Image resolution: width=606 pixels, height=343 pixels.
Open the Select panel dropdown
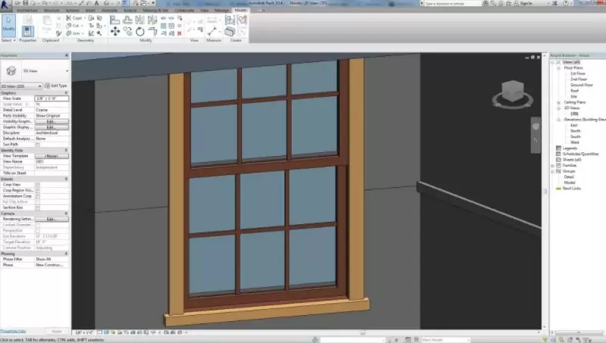point(8,39)
